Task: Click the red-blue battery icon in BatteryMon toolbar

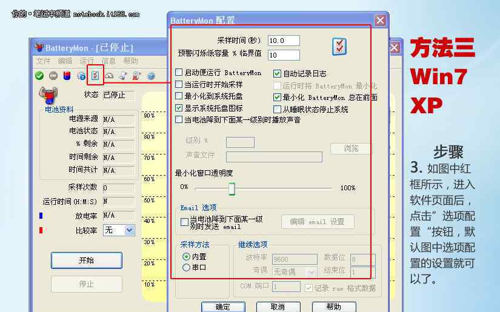Action: (x=67, y=76)
